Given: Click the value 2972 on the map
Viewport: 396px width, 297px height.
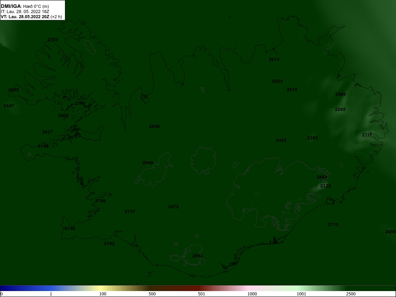Looking at the screenshot, I should (173, 207).
